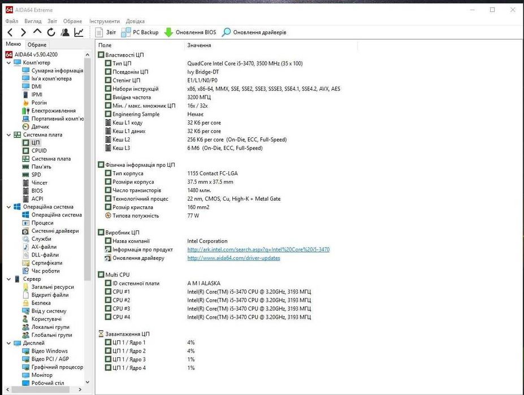Image resolution: width=524 pixels, height=395 pixels.
Task: Click the Оновлення драйверів toolbar button
Action: click(254, 32)
